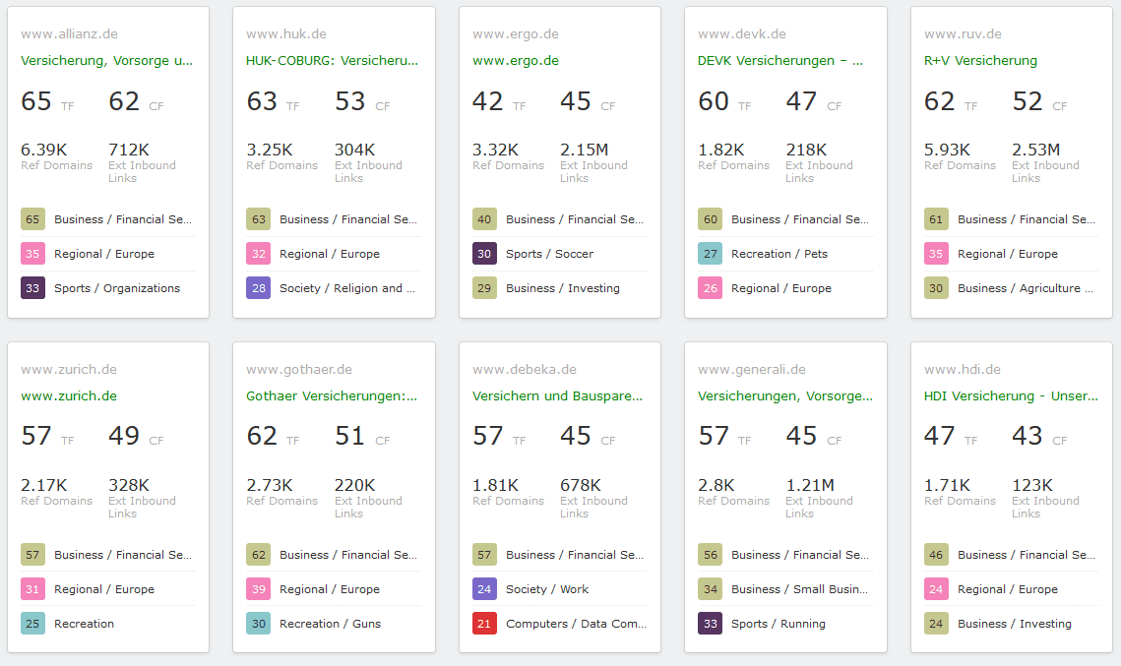Click the 218K Ext Inbound Links value

(x=806, y=151)
